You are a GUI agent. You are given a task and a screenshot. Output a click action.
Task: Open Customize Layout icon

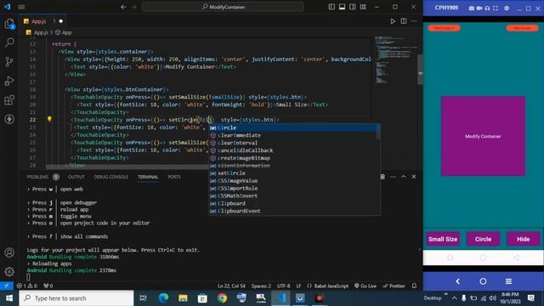[363, 7]
